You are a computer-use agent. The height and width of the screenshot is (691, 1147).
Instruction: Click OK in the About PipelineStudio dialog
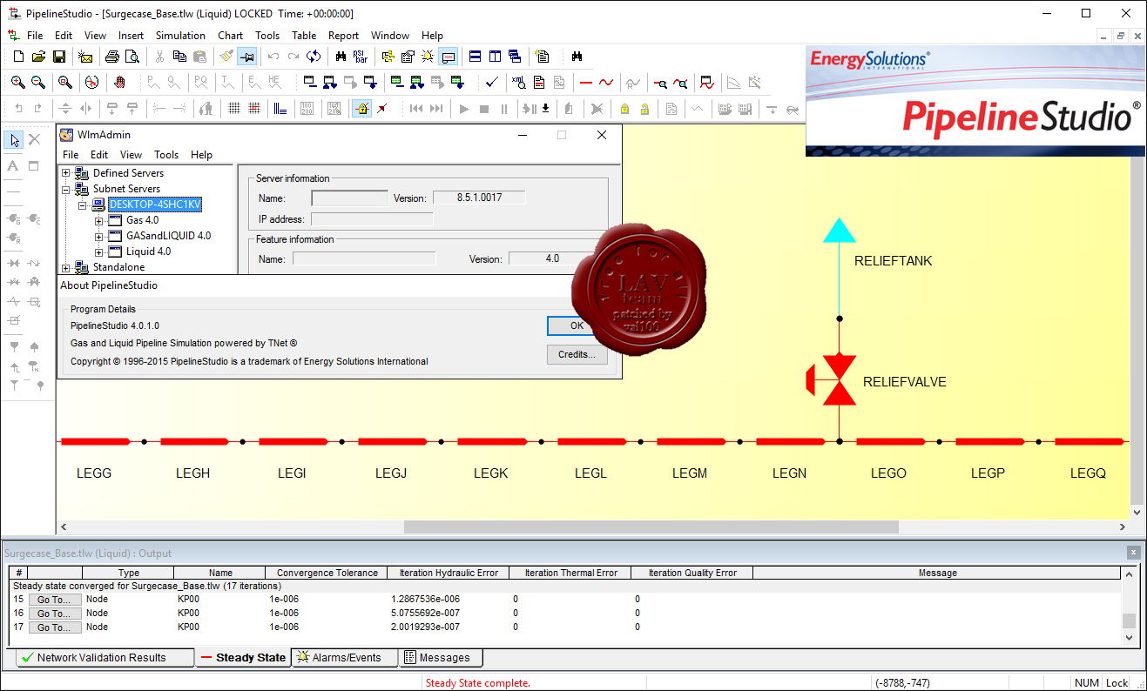click(577, 325)
